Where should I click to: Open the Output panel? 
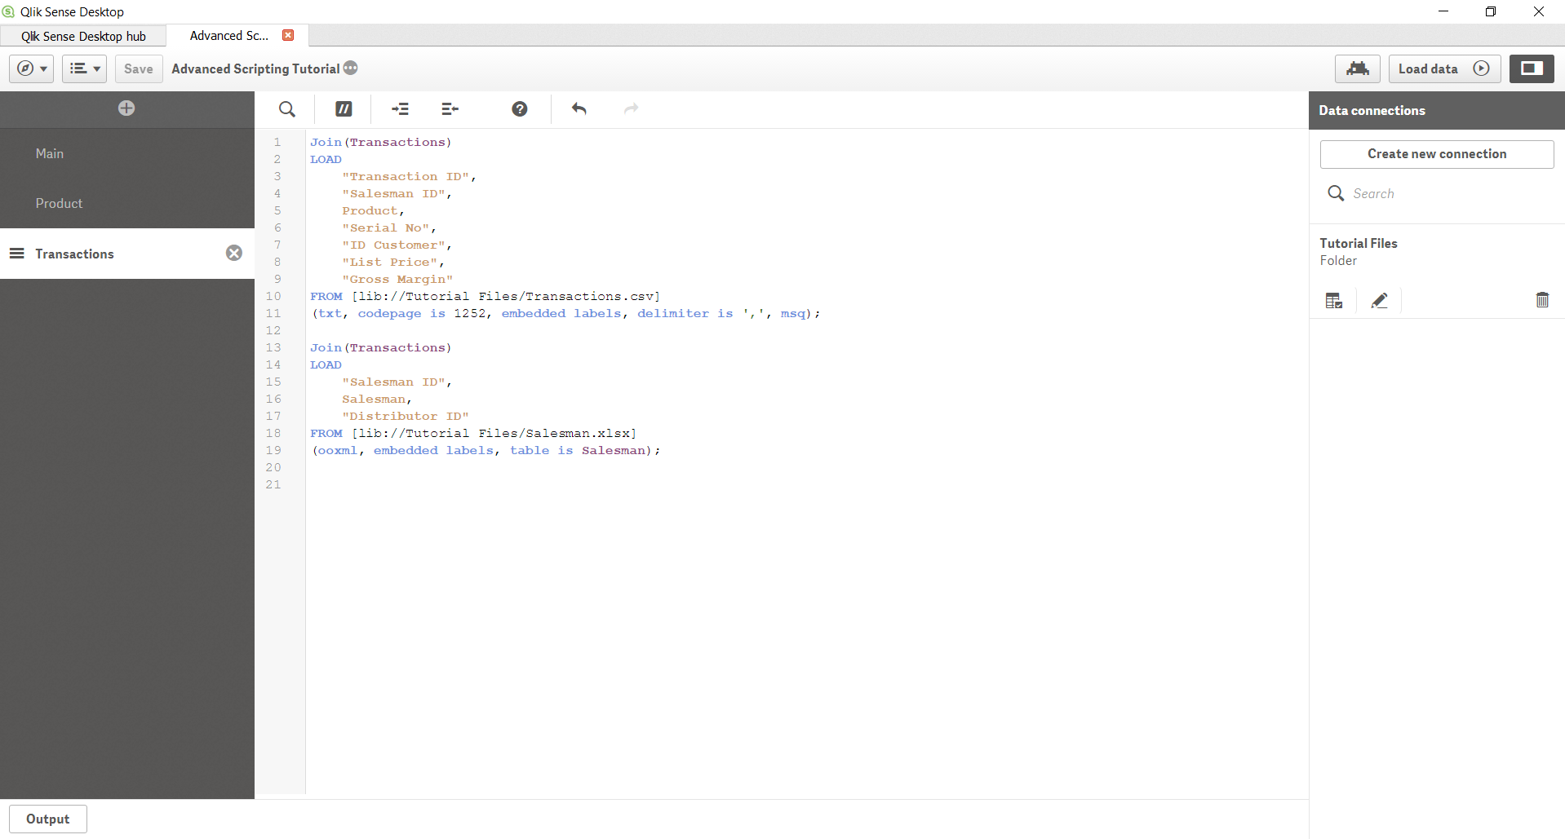48,819
